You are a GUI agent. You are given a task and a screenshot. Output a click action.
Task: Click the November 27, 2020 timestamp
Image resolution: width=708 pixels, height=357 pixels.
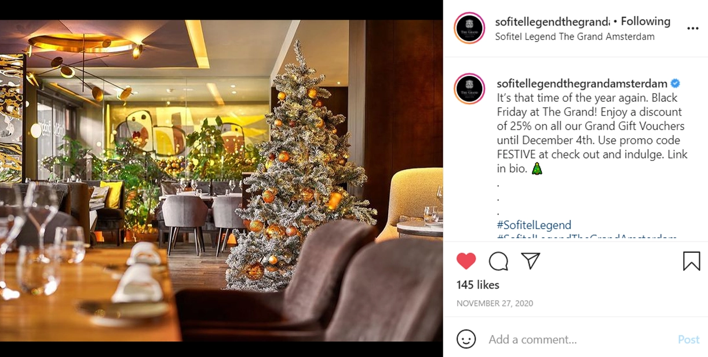(x=495, y=303)
